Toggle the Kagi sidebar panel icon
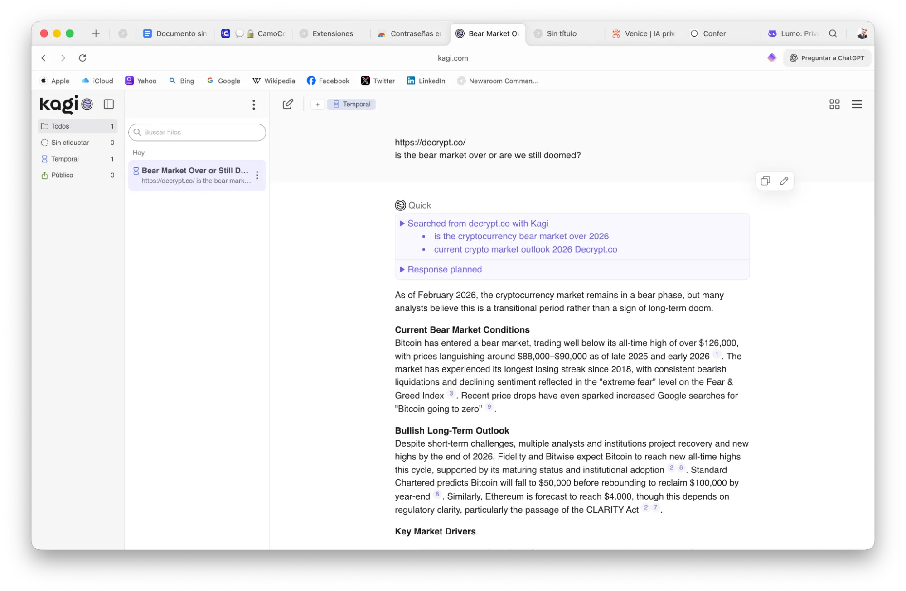 pos(109,104)
